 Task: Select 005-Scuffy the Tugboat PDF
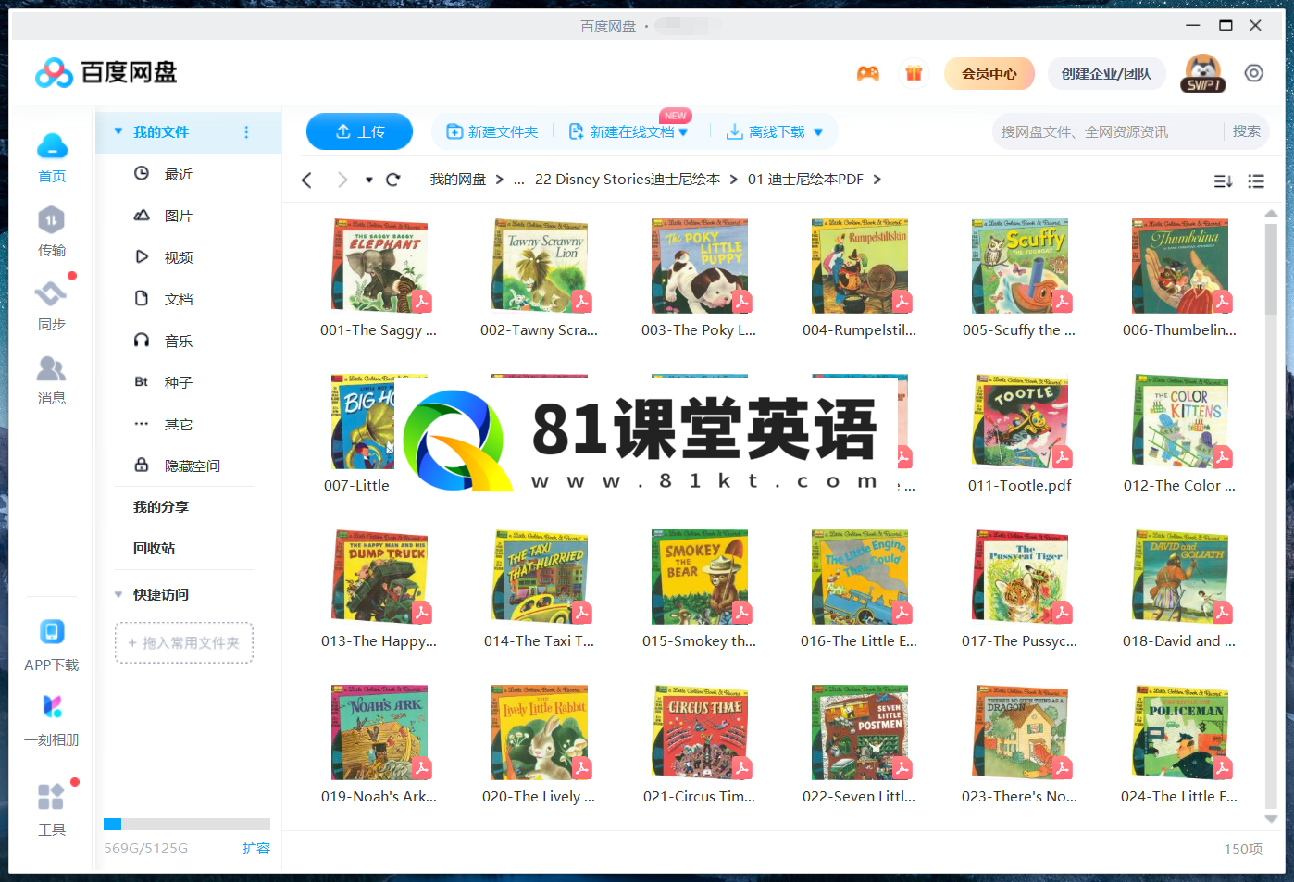tap(1020, 267)
